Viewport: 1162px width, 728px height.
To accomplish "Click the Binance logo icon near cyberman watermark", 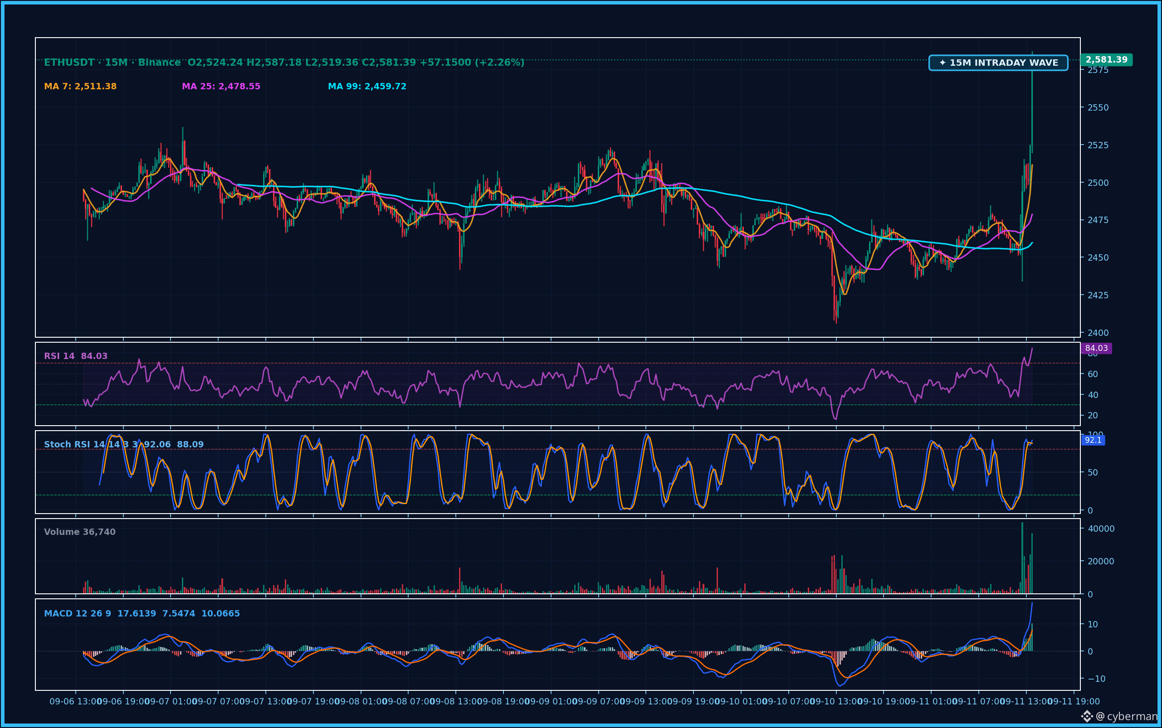I will click(1087, 717).
